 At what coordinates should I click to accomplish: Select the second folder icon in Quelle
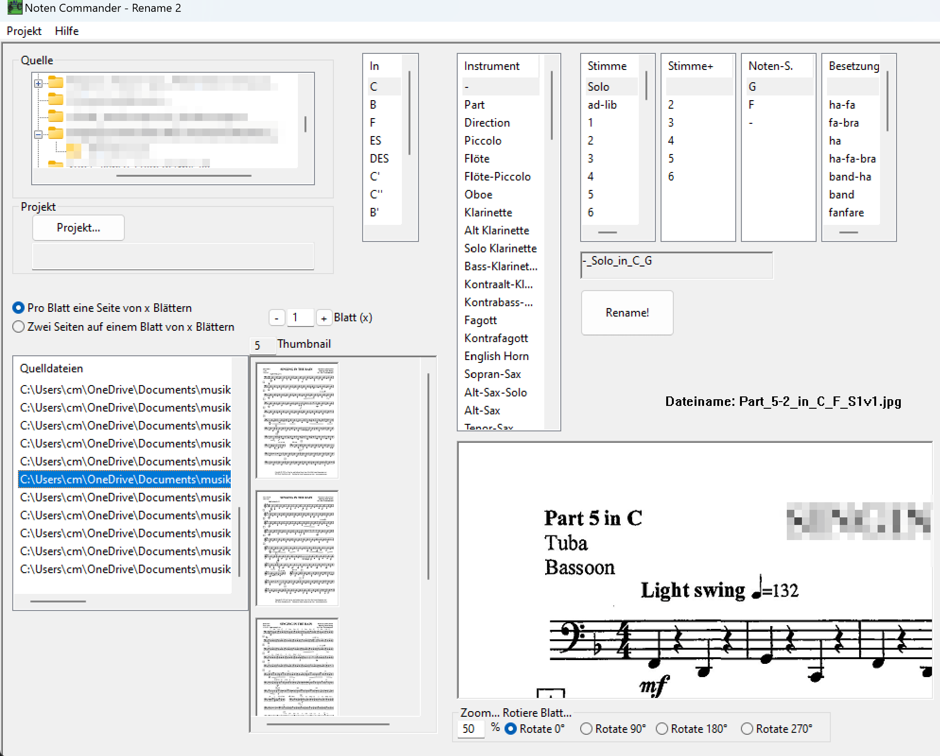(56, 99)
